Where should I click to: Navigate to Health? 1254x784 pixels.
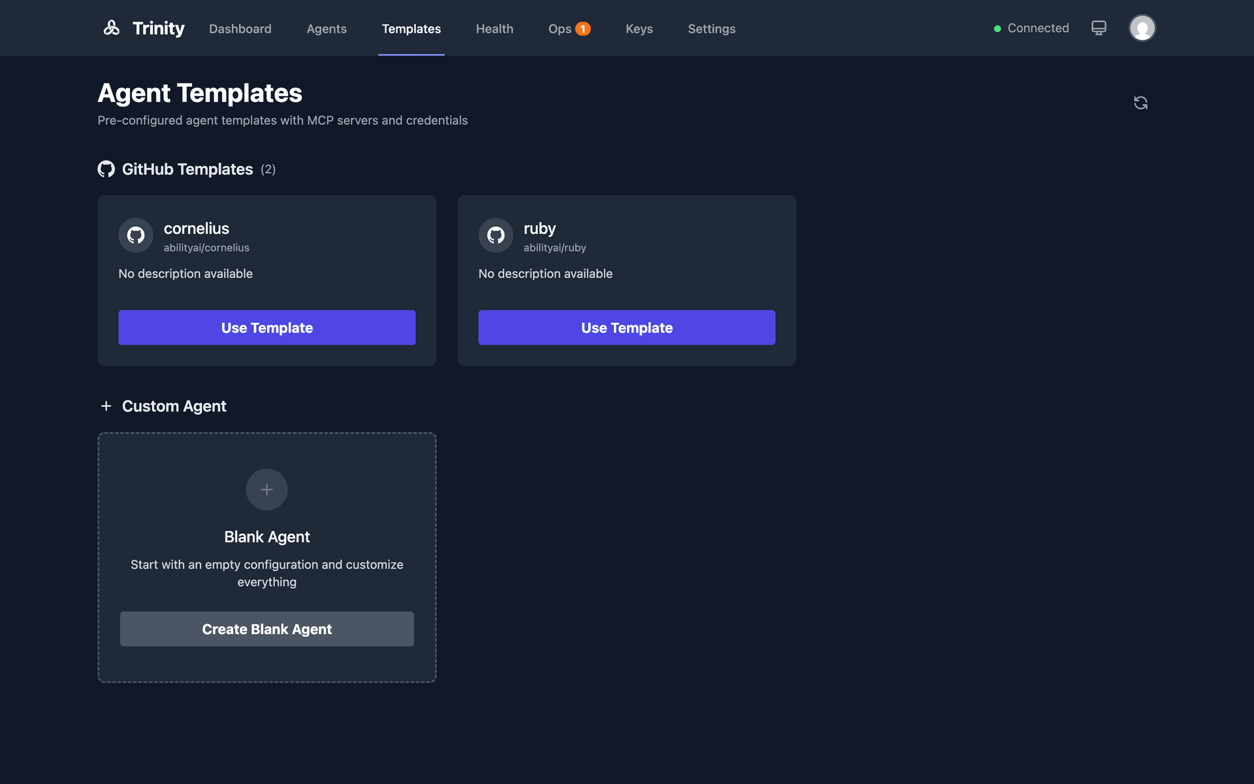click(494, 29)
